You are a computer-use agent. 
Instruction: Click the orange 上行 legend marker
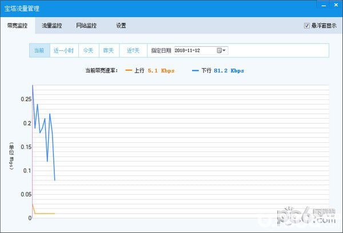[129, 70]
